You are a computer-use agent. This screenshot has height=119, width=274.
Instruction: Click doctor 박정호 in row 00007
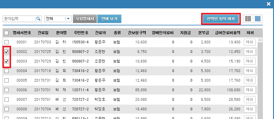point(100,100)
